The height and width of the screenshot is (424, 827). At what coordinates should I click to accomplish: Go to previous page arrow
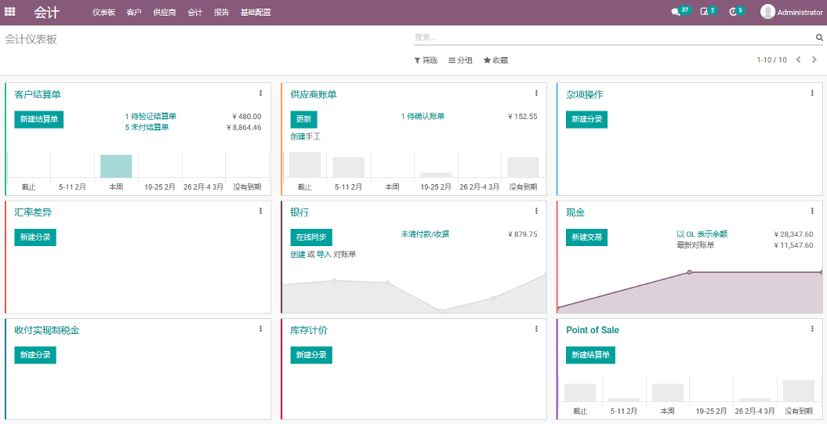point(799,60)
